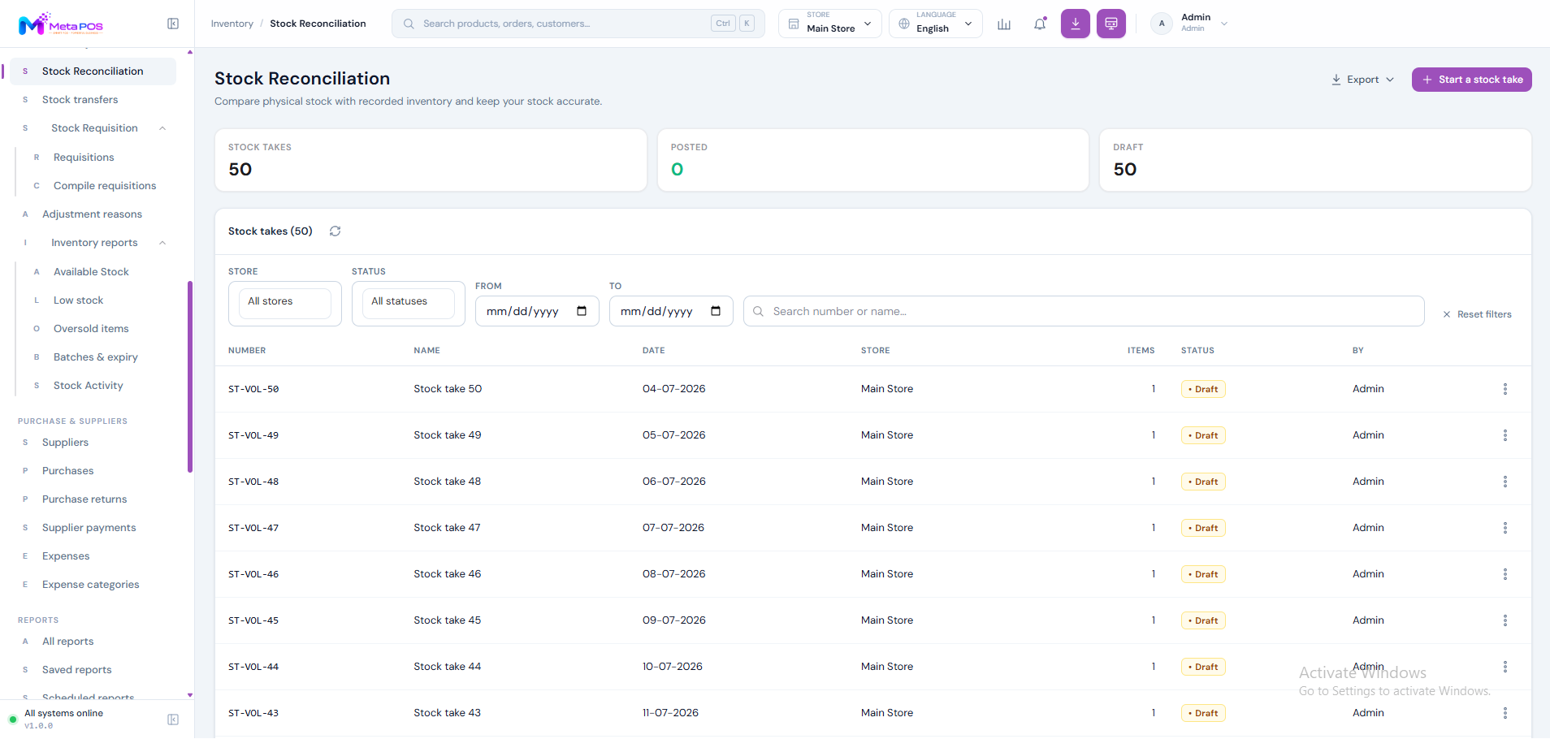Open row actions for ST-VOL-44

pyautogui.click(x=1505, y=667)
